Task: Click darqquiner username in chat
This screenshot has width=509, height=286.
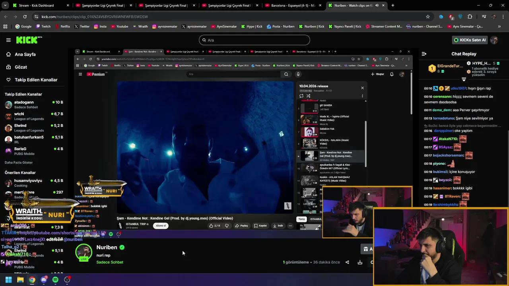Action: 443,131
